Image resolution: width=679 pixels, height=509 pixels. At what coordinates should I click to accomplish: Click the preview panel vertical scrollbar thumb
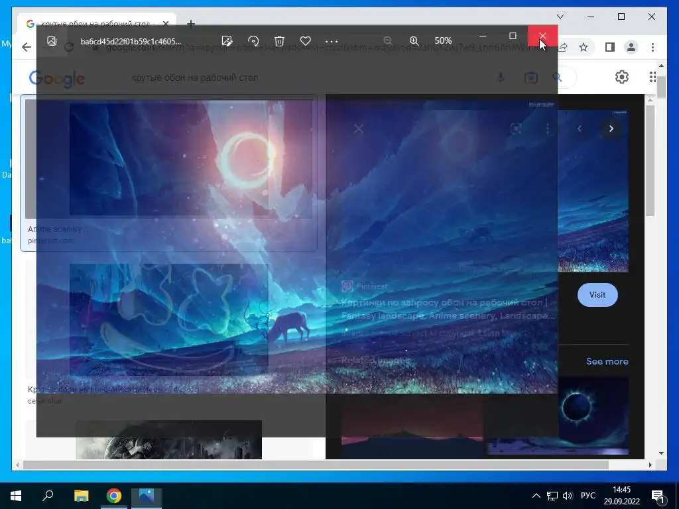[x=650, y=160]
